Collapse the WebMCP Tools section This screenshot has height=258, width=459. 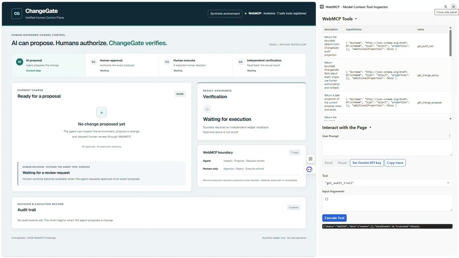pyautogui.click(x=356, y=19)
